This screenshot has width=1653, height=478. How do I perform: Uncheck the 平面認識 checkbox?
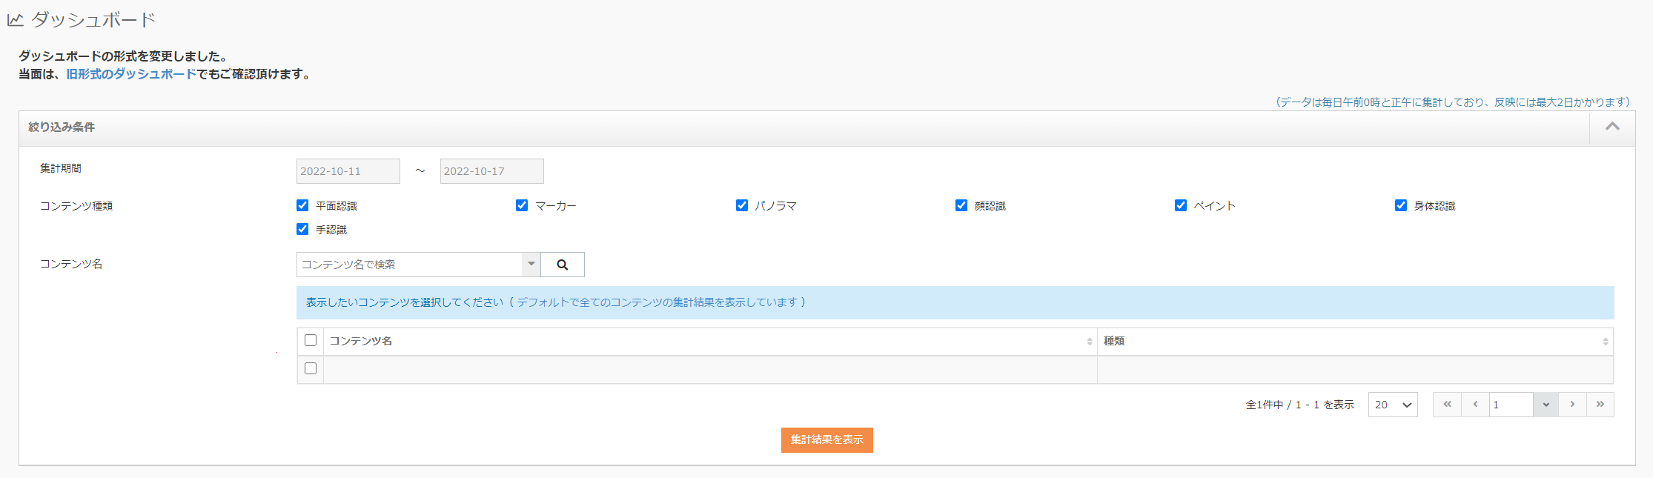(302, 205)
